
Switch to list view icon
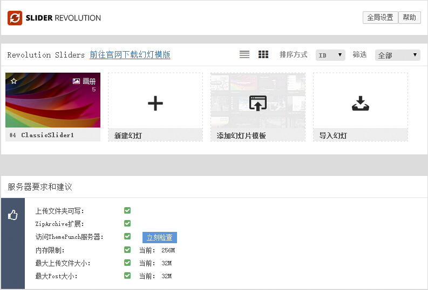tap(244, 54)
